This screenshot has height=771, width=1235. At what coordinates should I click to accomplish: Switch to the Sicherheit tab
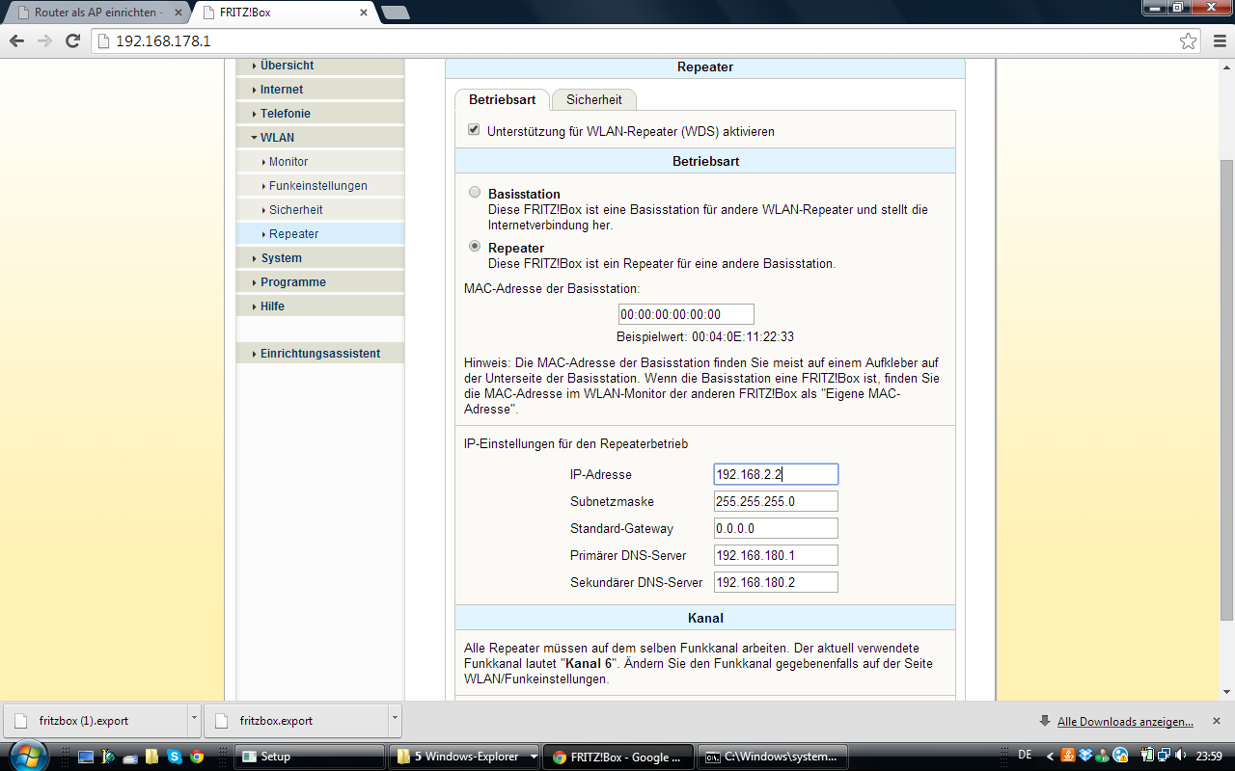(593, 99)
